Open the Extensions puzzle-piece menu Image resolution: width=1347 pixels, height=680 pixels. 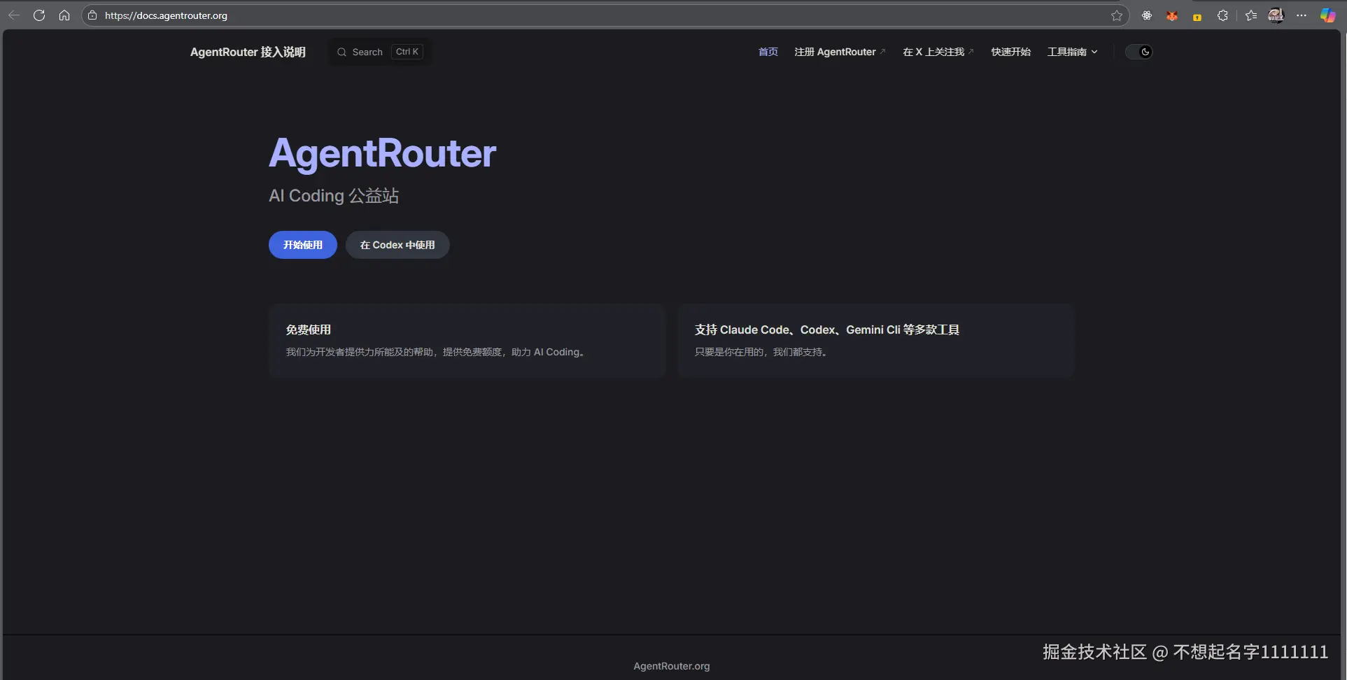[1222, 15]
